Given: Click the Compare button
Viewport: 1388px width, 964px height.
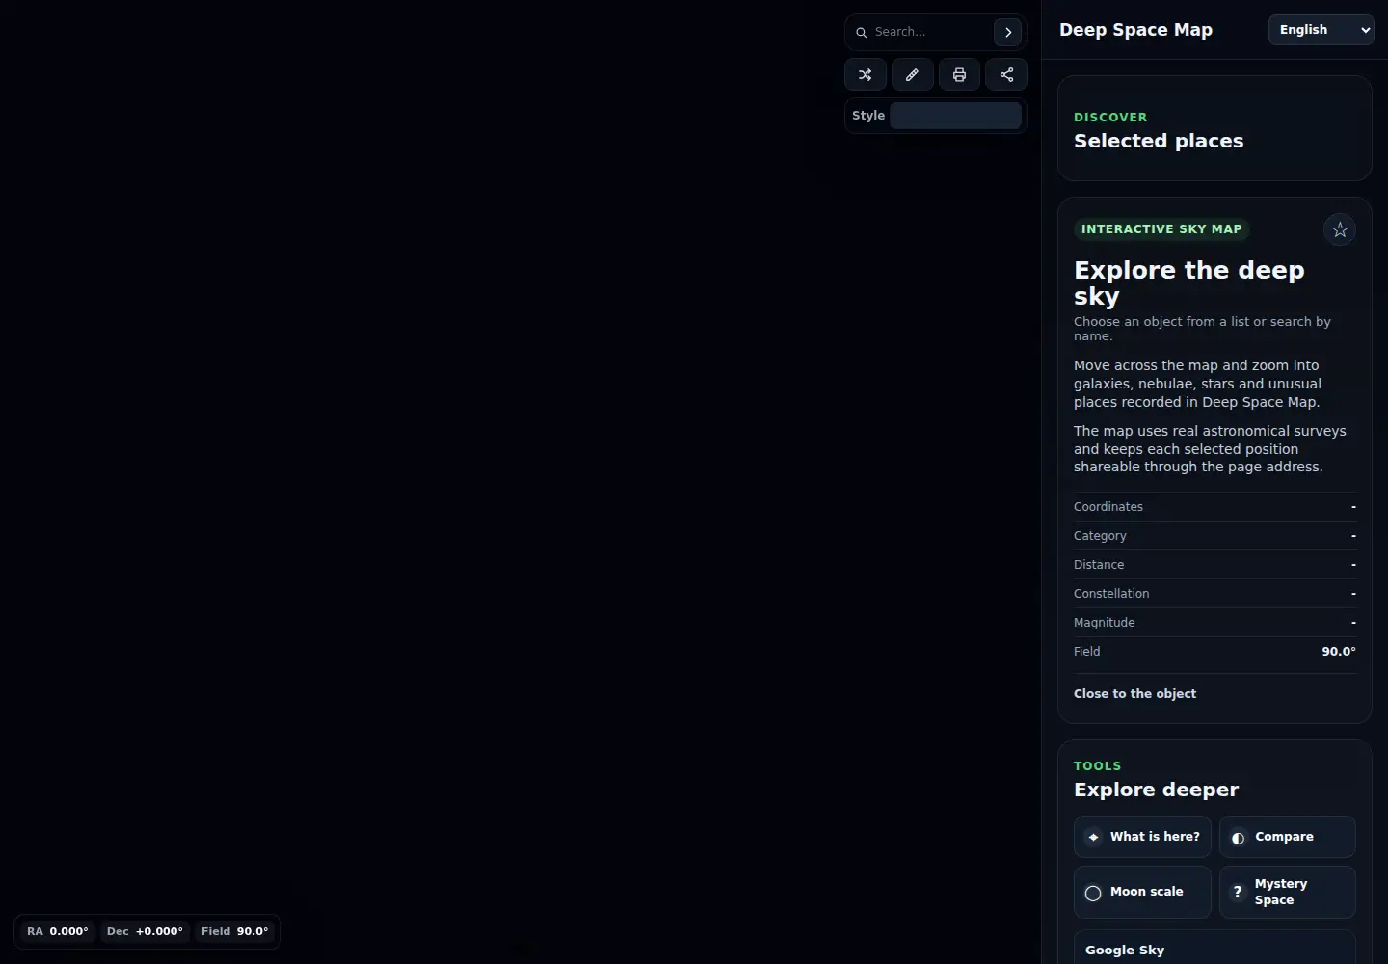Looking at the screenshot, I should tap(1287, 837).
